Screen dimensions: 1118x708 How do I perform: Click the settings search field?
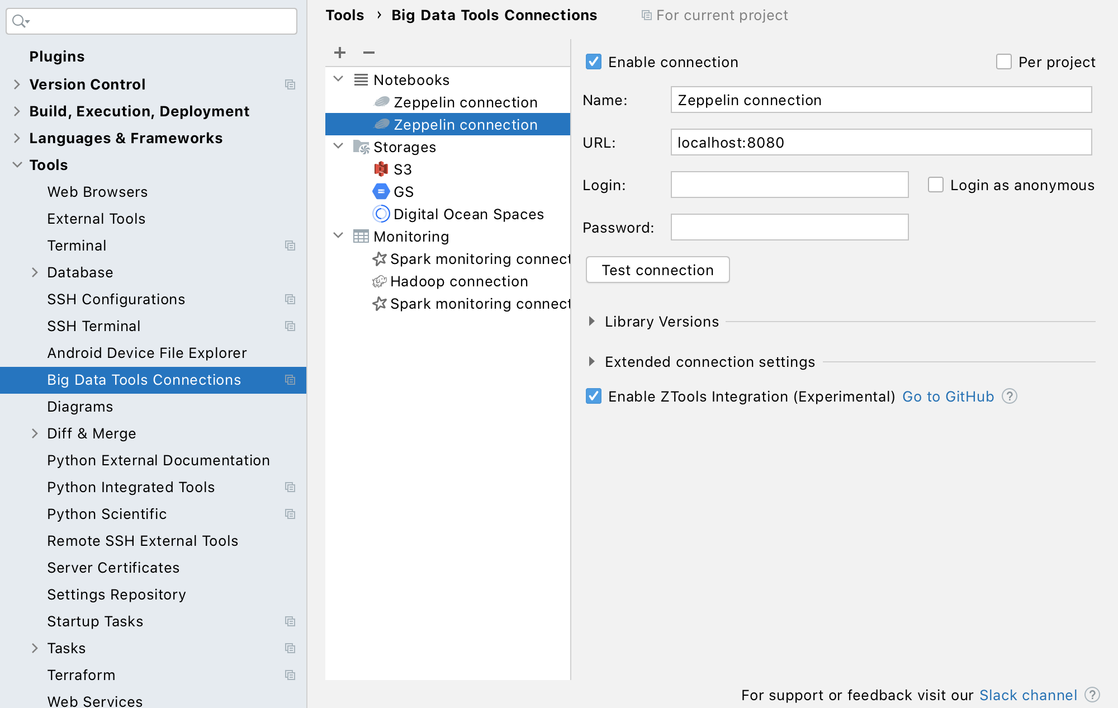(151, 21)
